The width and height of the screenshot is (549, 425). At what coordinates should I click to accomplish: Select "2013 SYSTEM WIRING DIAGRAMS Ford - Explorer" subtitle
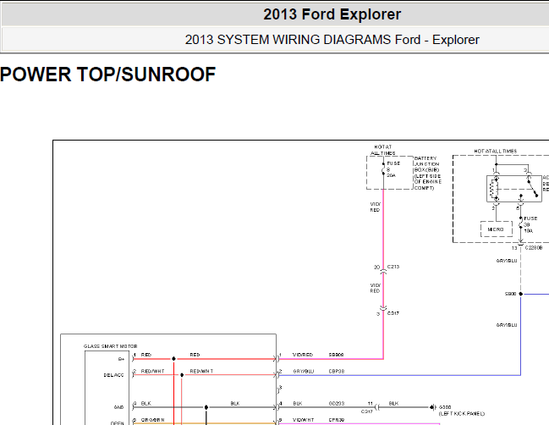(x=332, y=40)
